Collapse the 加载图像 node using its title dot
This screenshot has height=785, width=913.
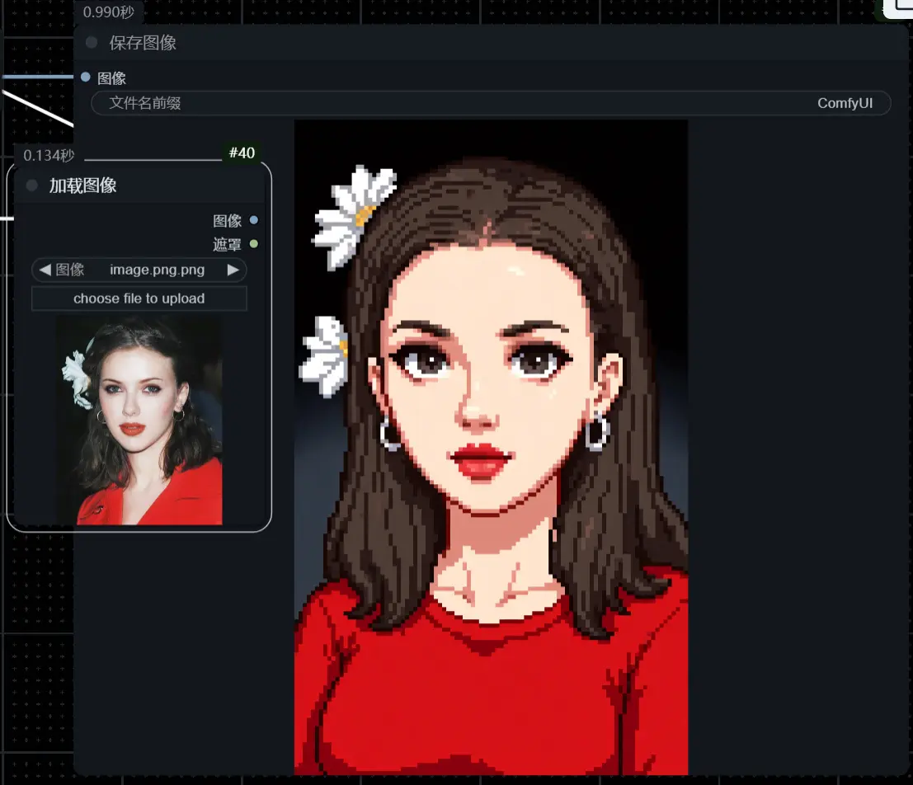pos(32,186)
